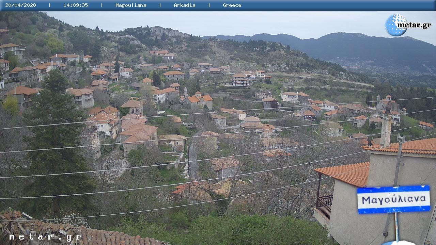
Task: Click the metar.gr globe logo icon
Action: point(395,25)
